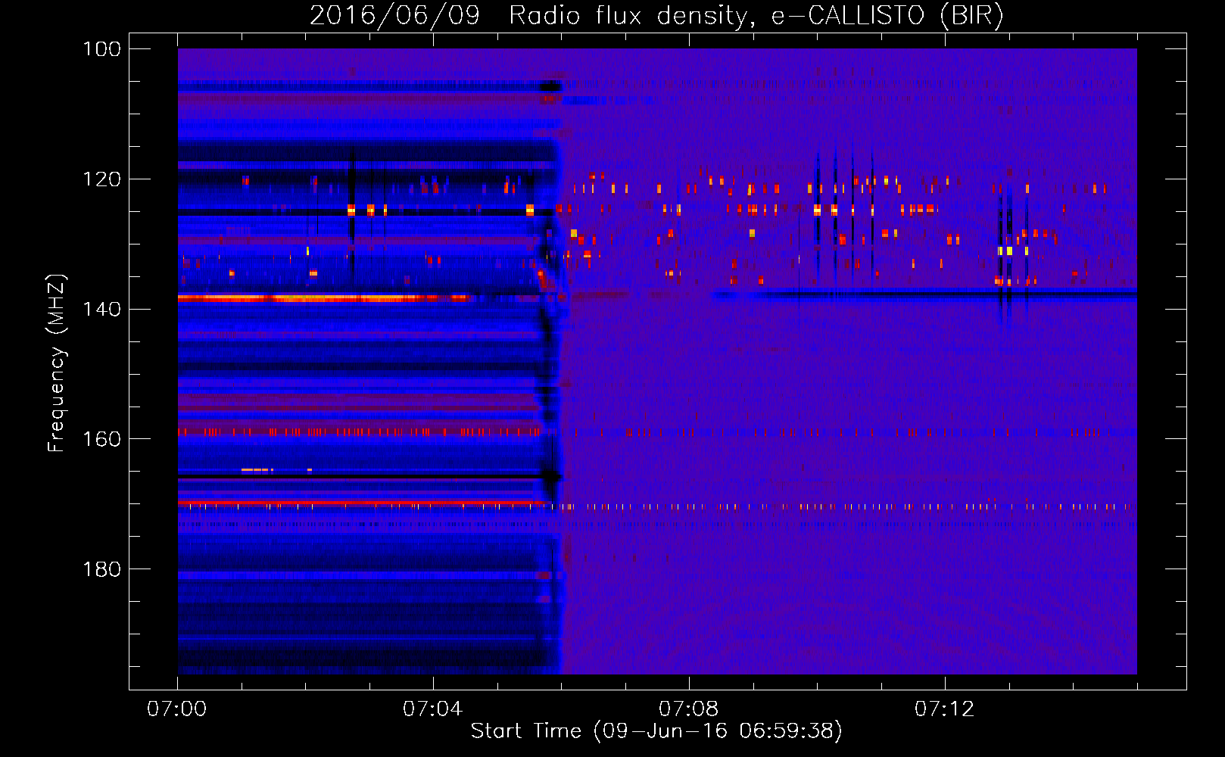This screenshot has height=757, width=1225.
Task: Click the 120 frequency tick label
Action: click(x=101, y=179)
